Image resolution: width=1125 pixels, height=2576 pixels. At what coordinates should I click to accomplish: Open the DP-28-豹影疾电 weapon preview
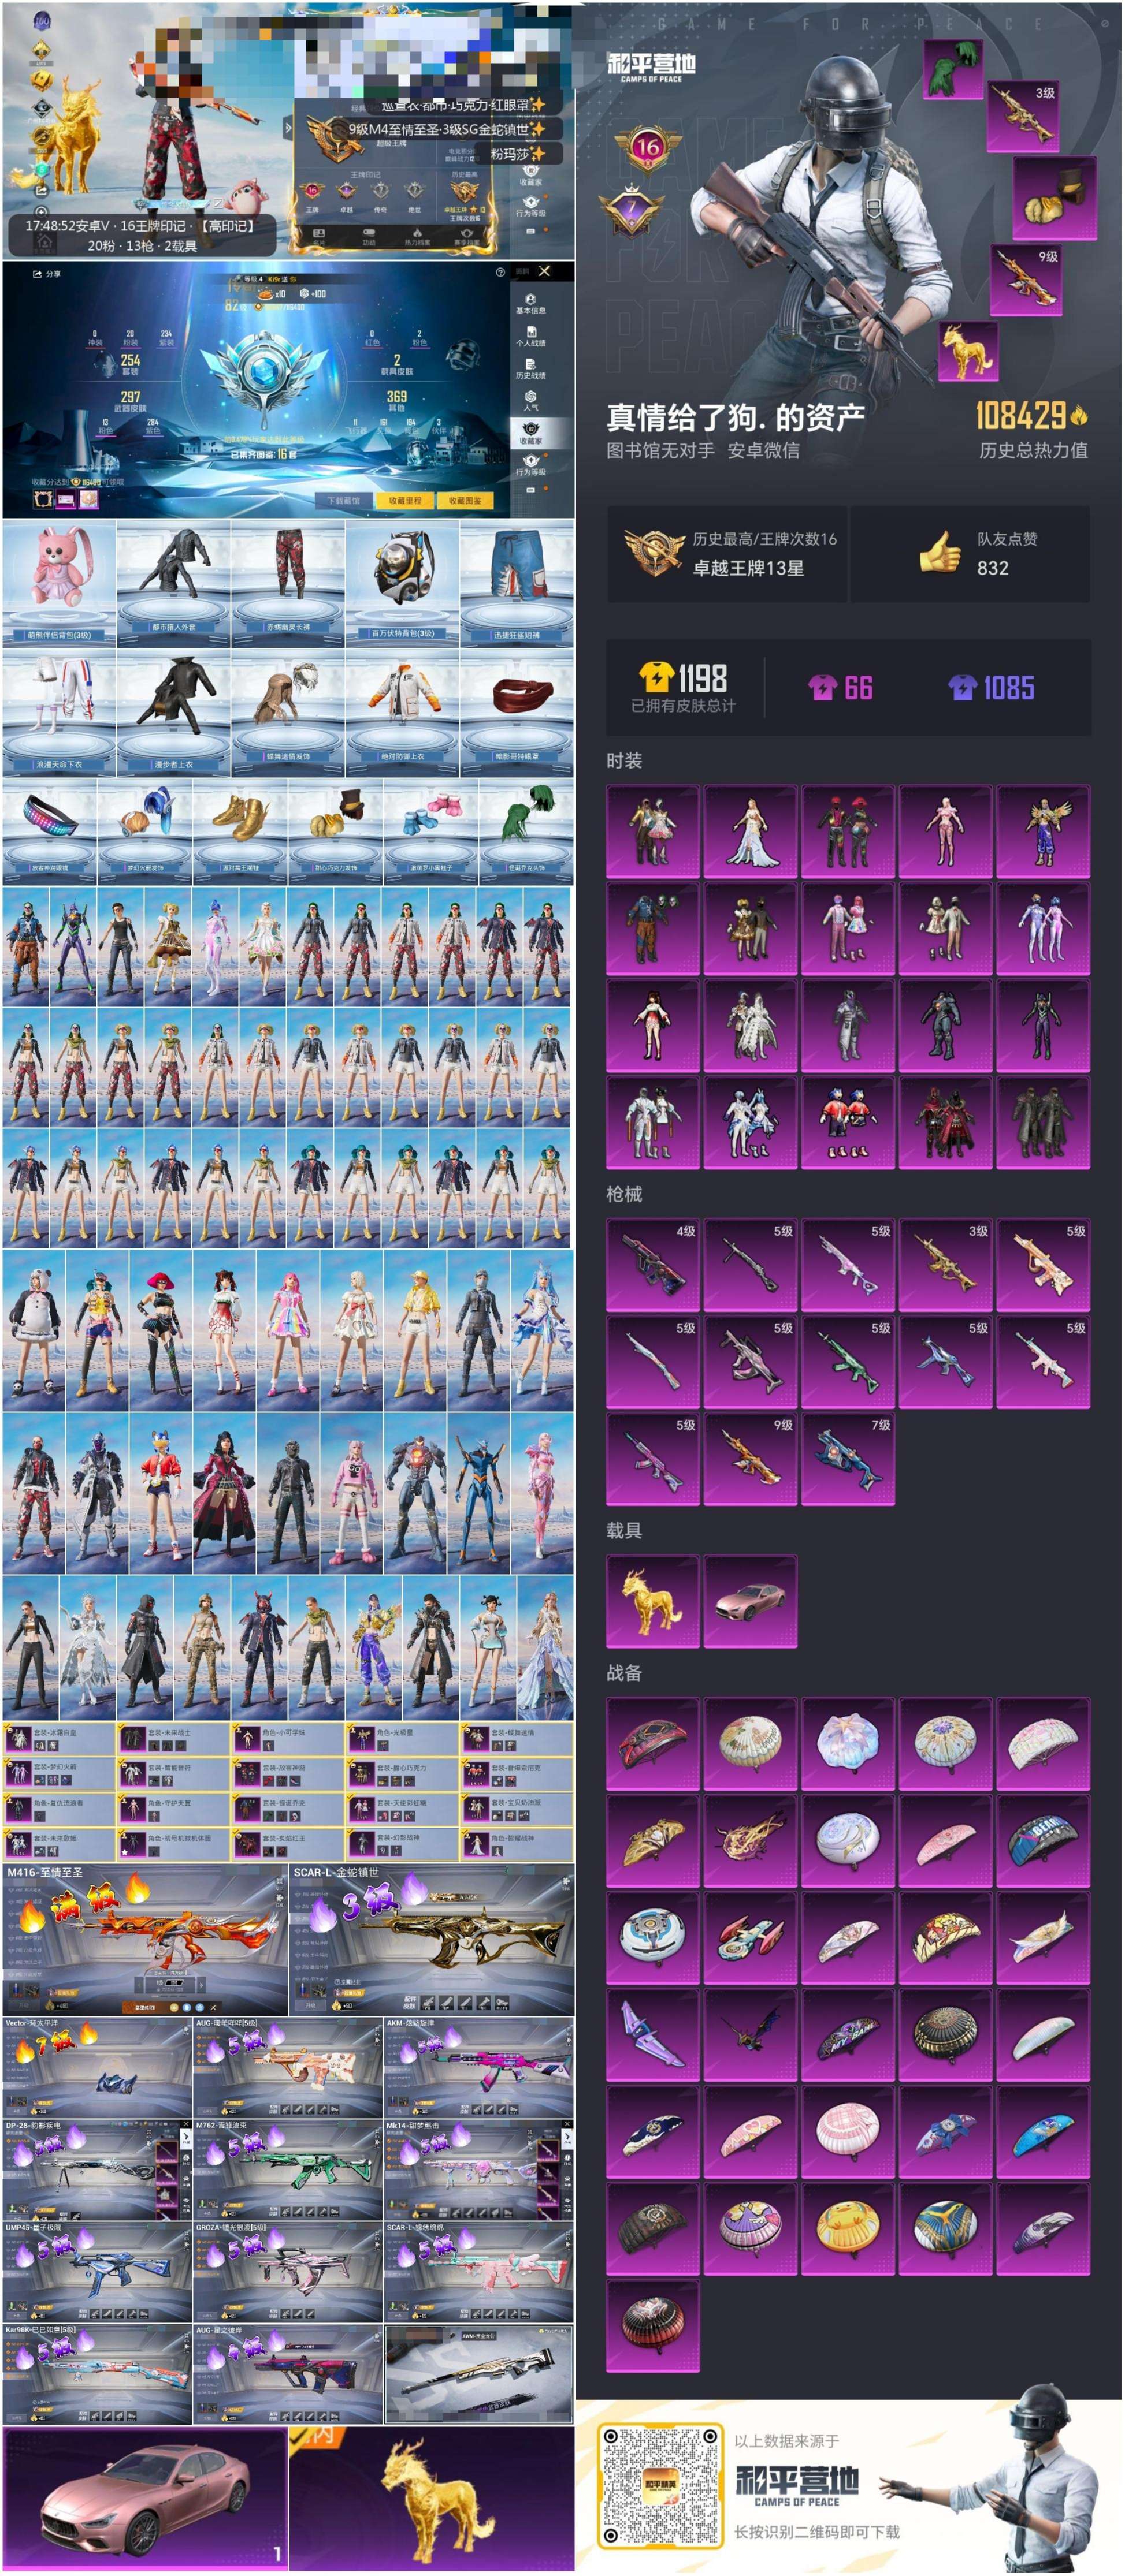(97, 2169)
